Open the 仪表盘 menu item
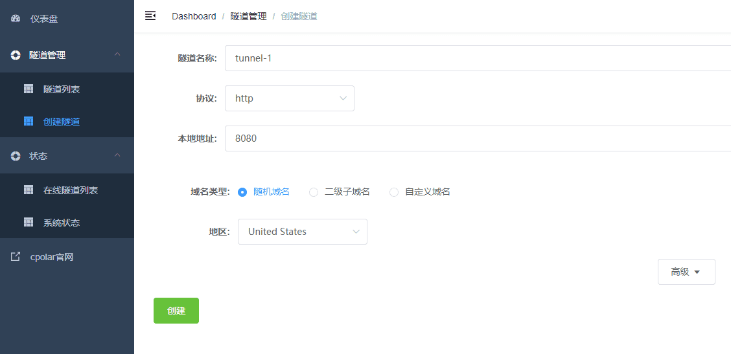The image size is (731, 354). [67, 19]
